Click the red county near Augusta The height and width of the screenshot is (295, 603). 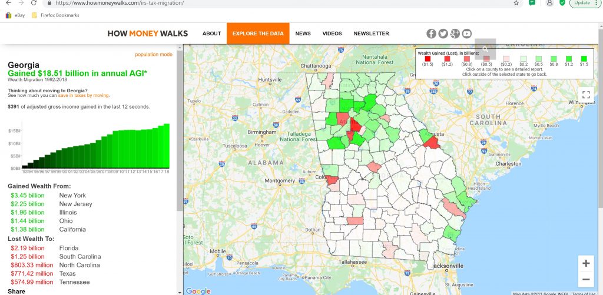(432, 143)
